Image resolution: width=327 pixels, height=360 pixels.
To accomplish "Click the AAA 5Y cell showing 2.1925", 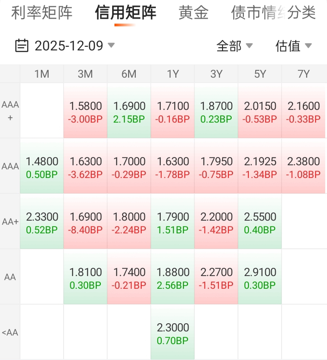I will coord(260,168).
